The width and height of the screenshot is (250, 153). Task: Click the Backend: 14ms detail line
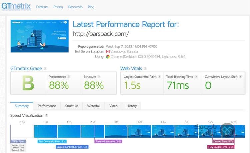(x=18, y=150)
